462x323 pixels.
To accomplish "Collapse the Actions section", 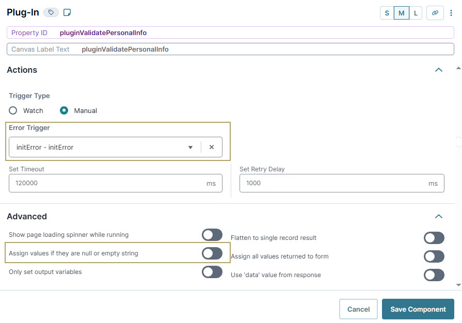I will pos(438,70).
